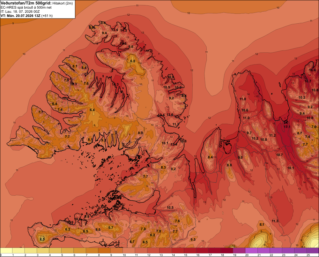This screenshot has width=319, height=257.
Task: Click the legend tick label 25
Action: coord(308,255)
